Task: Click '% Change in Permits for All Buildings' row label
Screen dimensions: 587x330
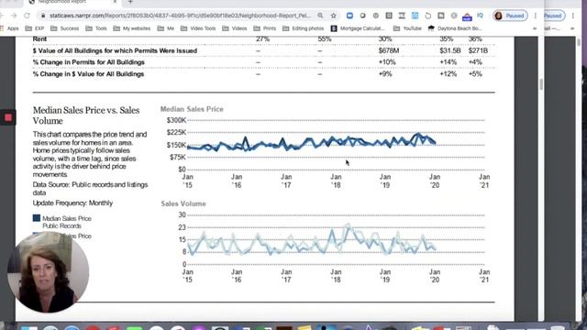Action: pyautogui.click(x=89, y=62)
